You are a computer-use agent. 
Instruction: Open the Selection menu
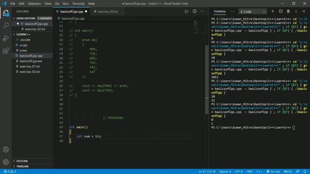click(x=34, y=3)
